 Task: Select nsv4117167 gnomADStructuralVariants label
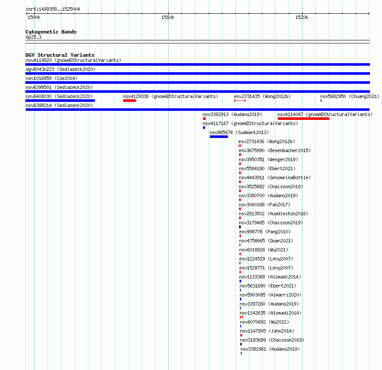250,123
